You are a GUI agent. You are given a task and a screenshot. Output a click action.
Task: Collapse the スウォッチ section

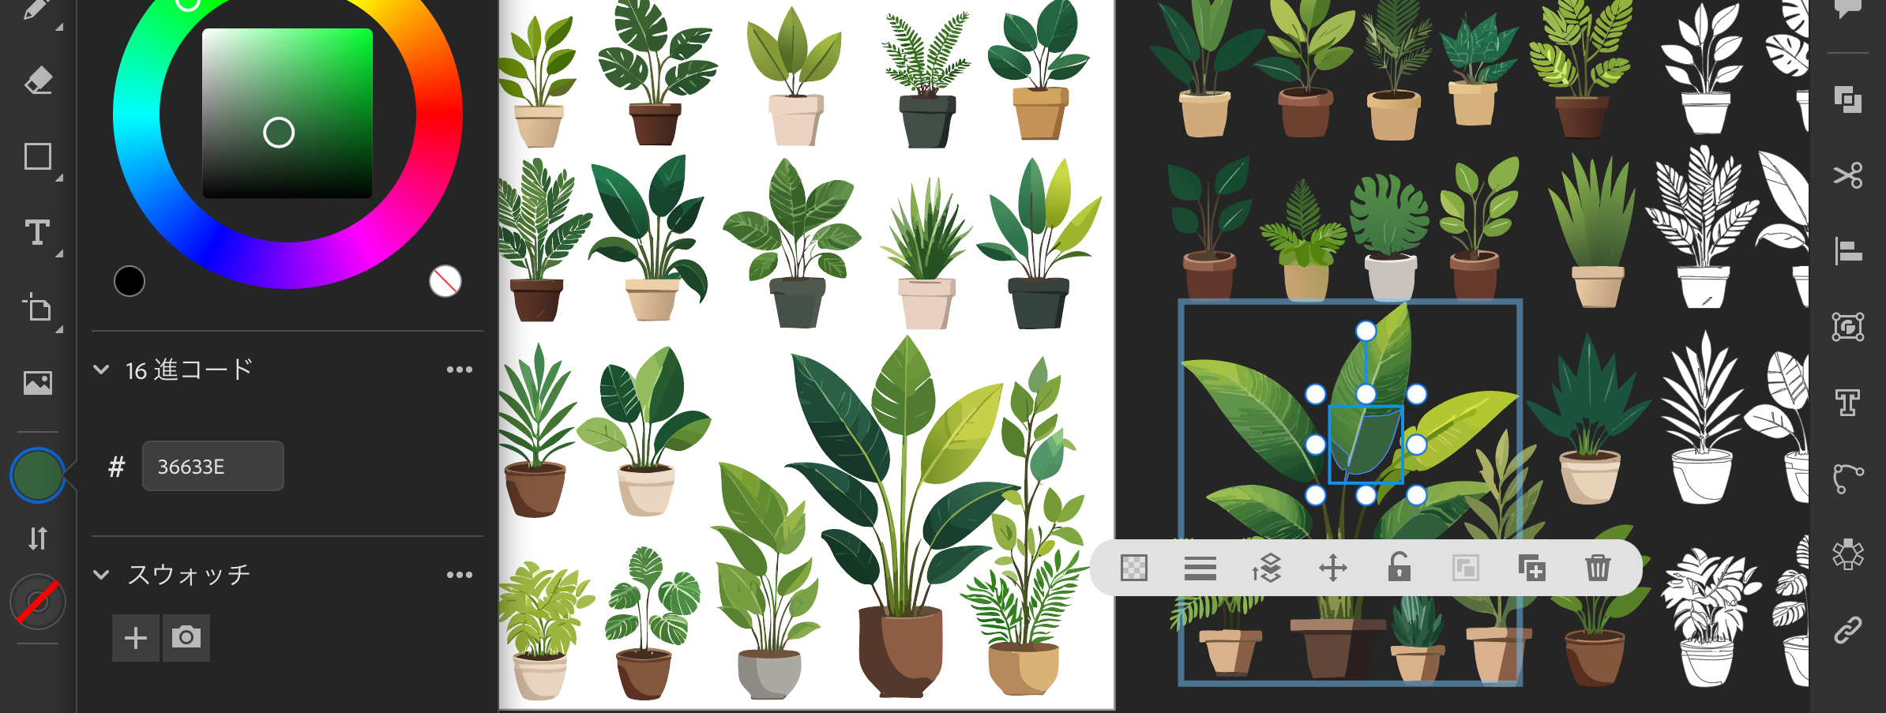[101, 575]
